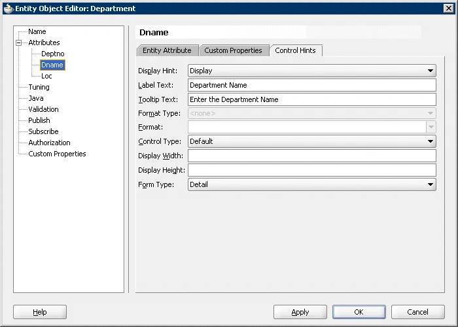Open the Validation section
The image size is (458, 327).
pos(43,109)
